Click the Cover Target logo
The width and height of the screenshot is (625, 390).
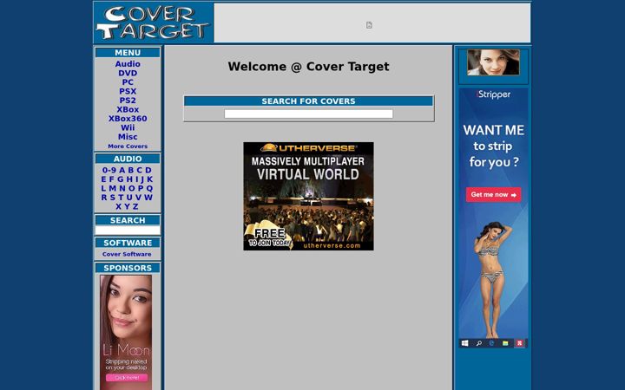click(x=154, y=23)
